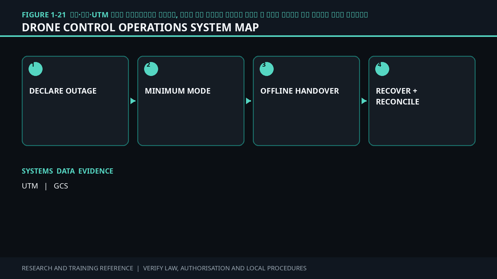The height and width of the screenshot is (279, 497).
Task: Click the step 3 circle badge
Action: pos(267,69)
